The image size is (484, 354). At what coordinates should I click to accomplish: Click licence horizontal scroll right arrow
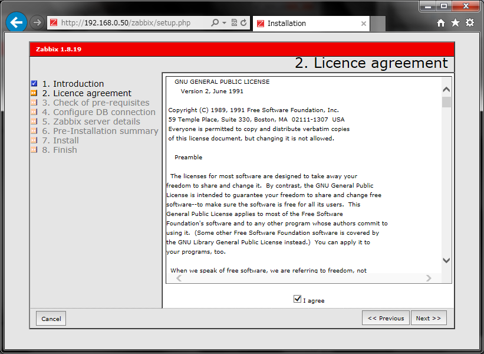pyautogui.click(x=429, y=278)
